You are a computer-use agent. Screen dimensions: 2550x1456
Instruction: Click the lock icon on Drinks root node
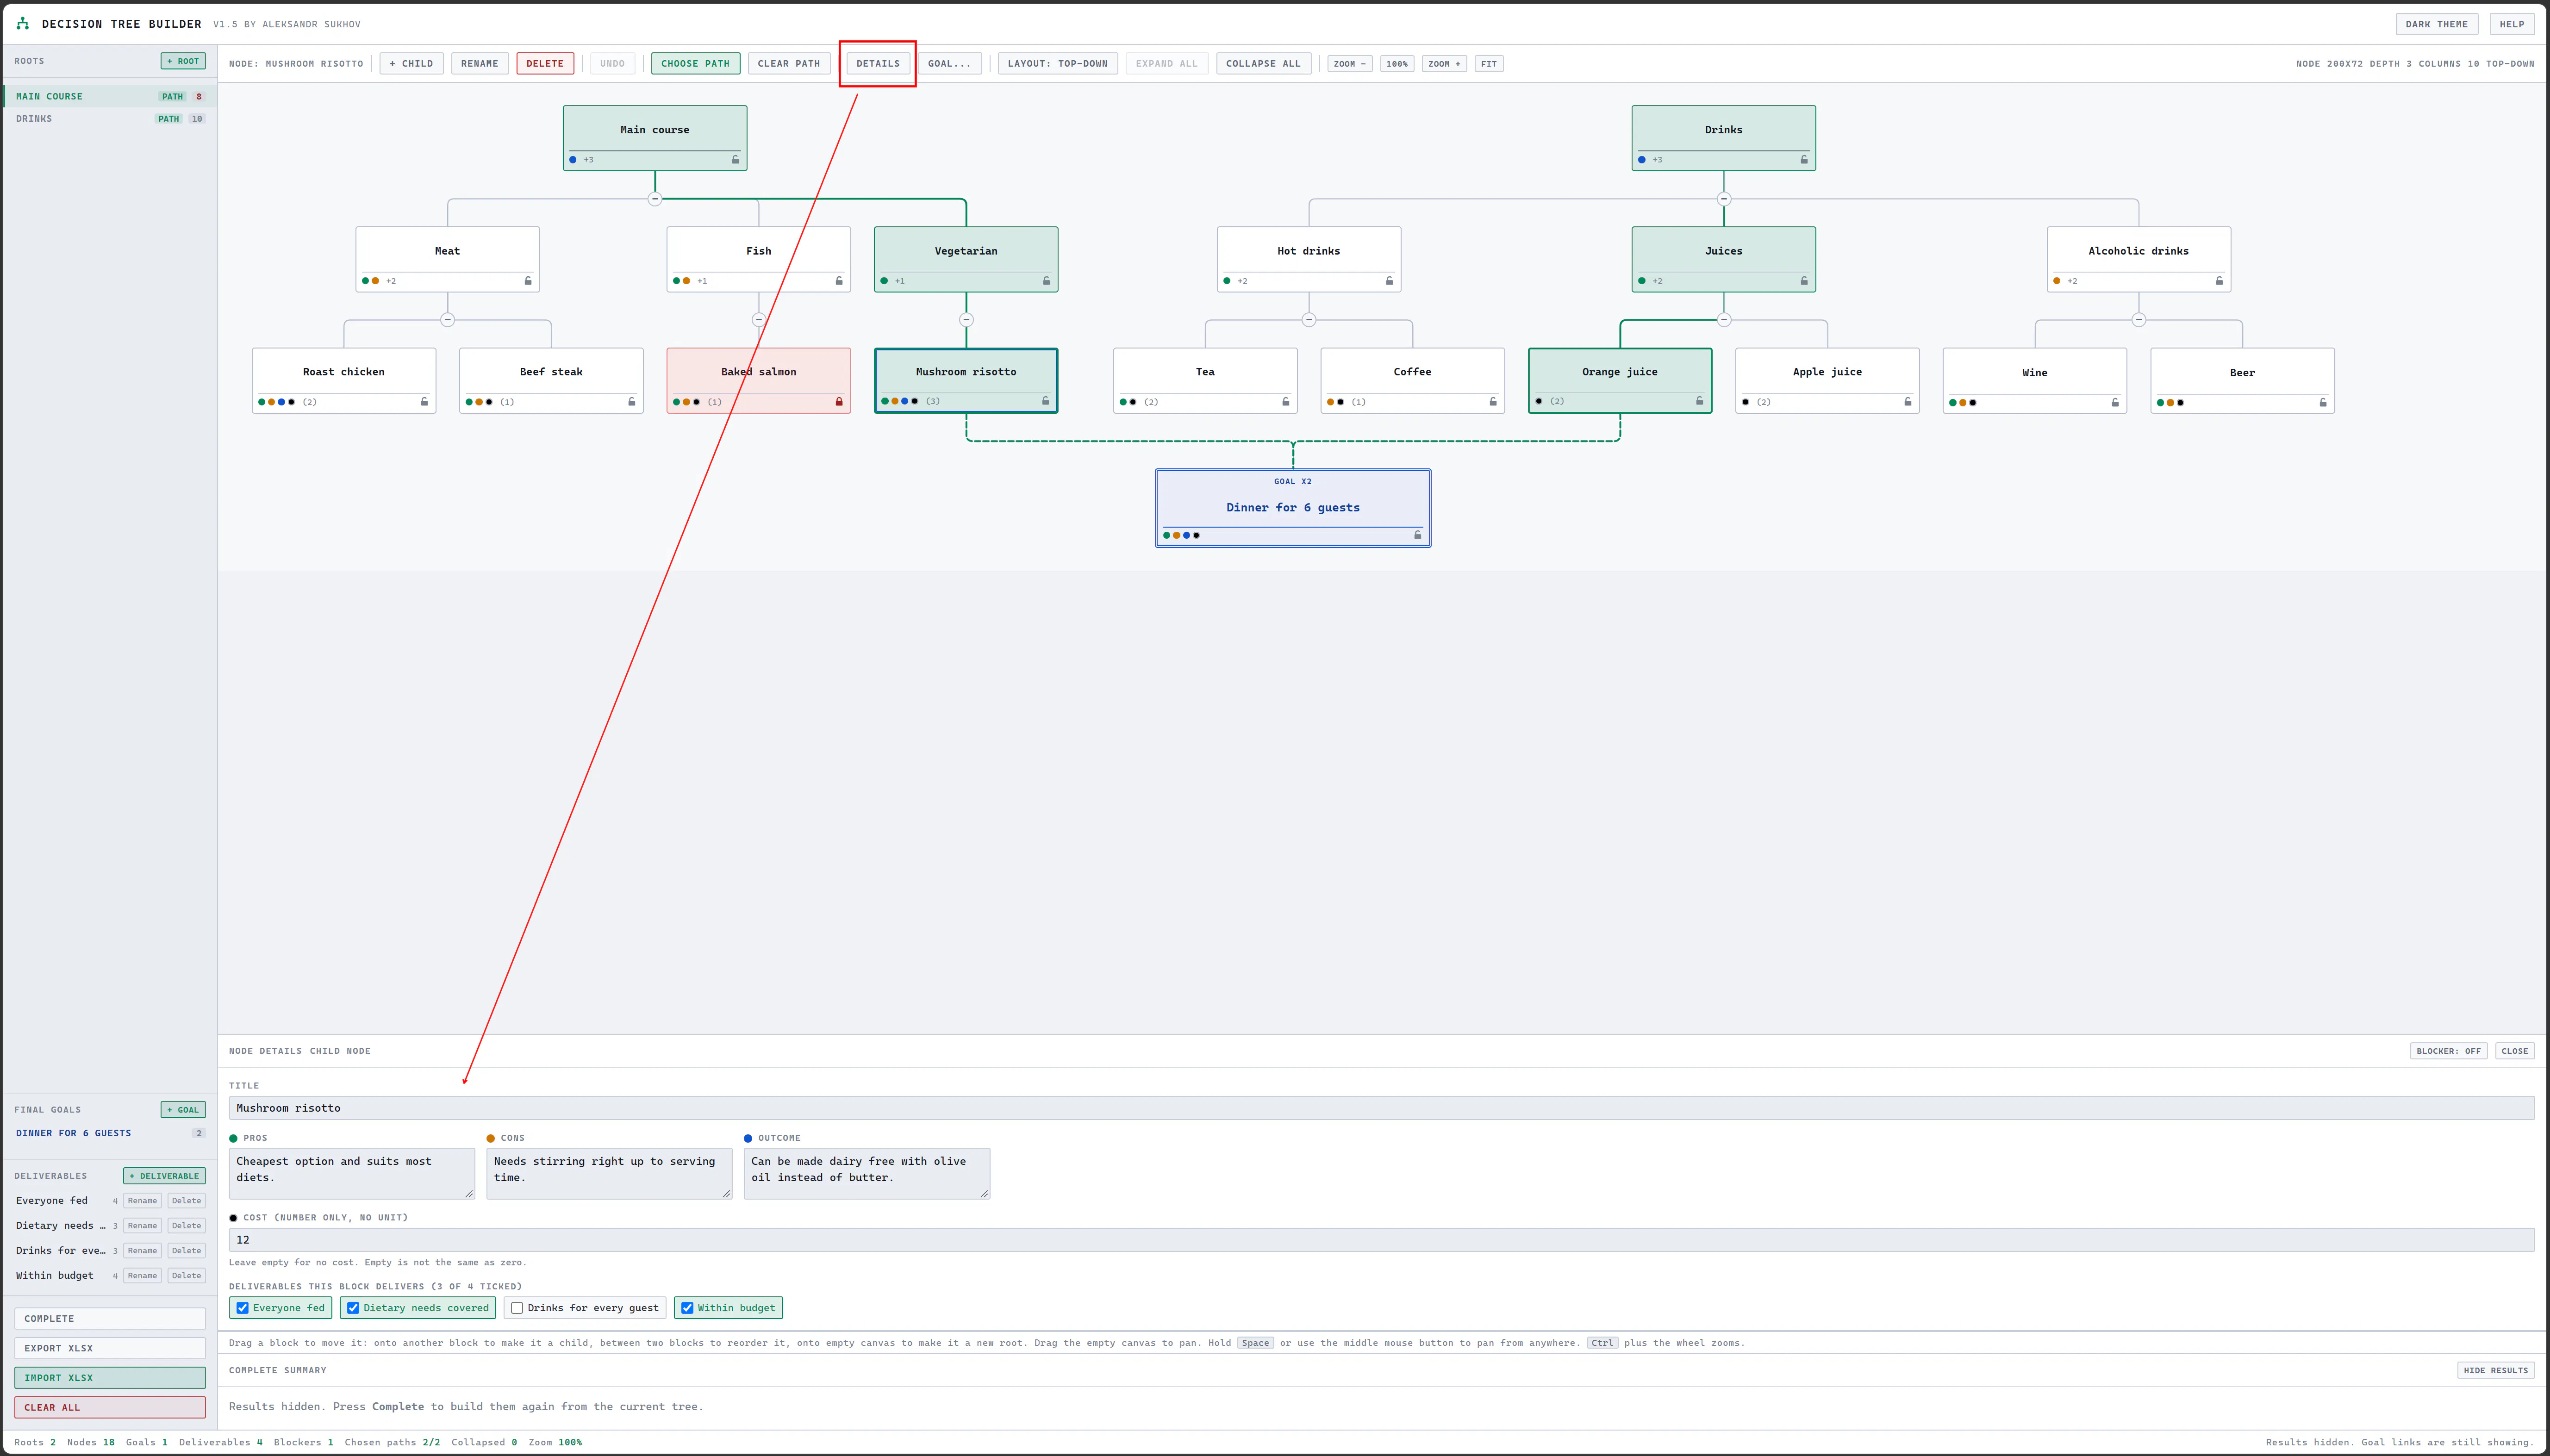pyautogui.click(x=1804, y=160)
